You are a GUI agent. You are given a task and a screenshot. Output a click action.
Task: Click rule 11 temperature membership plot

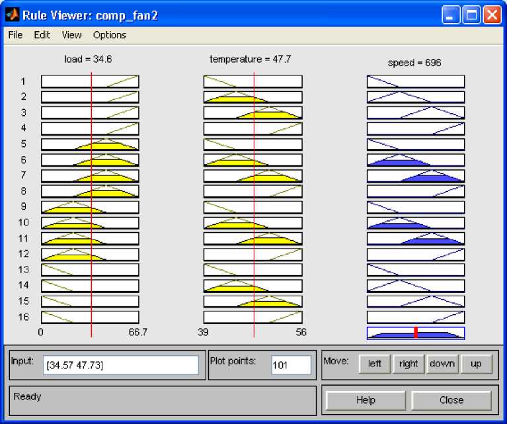[253, 239]
